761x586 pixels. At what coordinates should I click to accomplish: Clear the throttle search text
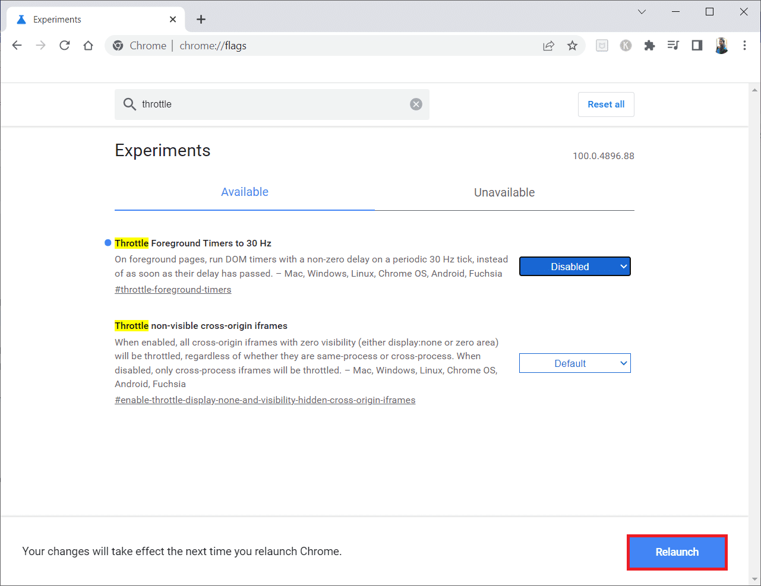pyautogui.click(x=416, y=104)
